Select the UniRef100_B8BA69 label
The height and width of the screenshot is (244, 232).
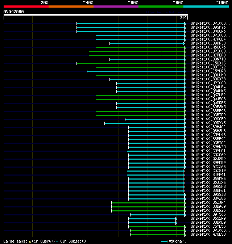tap(208, 207)
